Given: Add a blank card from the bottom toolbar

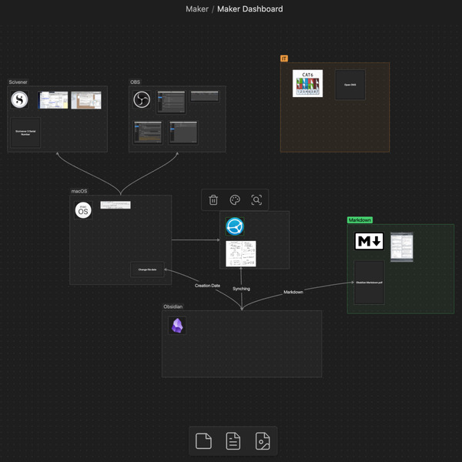Looking at the screenshot, I should (203, 441).
